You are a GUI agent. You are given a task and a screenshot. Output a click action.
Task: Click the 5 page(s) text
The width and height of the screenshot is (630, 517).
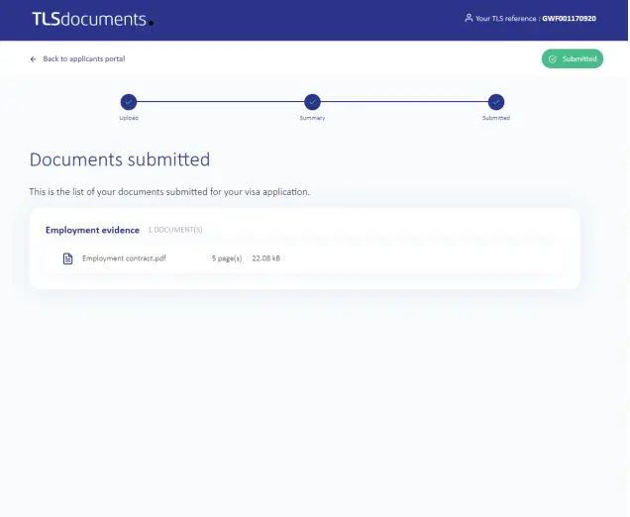(x=227, y=258)
